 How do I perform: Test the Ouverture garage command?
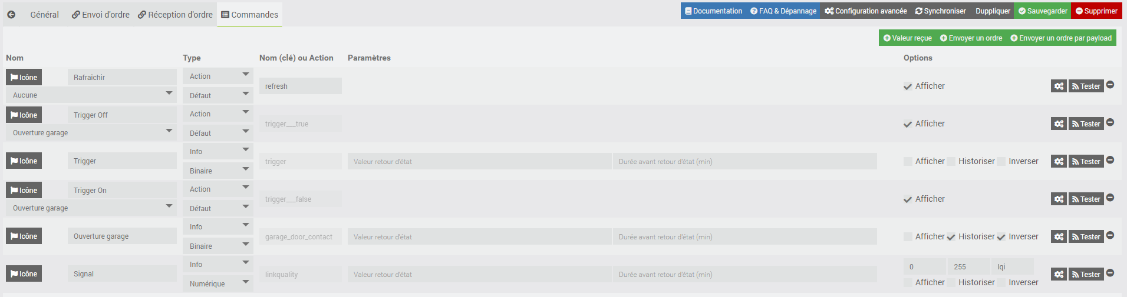point(1086,236)
